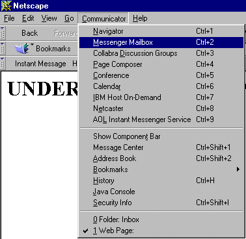Click the Netscape title bar icon
The height and width of the screenshot is (239, 246).
(x=6, y=6)
